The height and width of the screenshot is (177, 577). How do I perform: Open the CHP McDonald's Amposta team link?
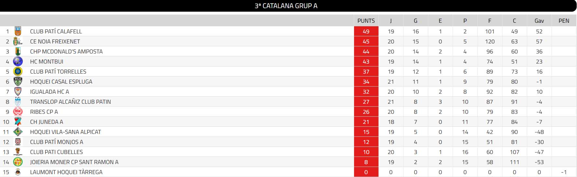(66, 52)
